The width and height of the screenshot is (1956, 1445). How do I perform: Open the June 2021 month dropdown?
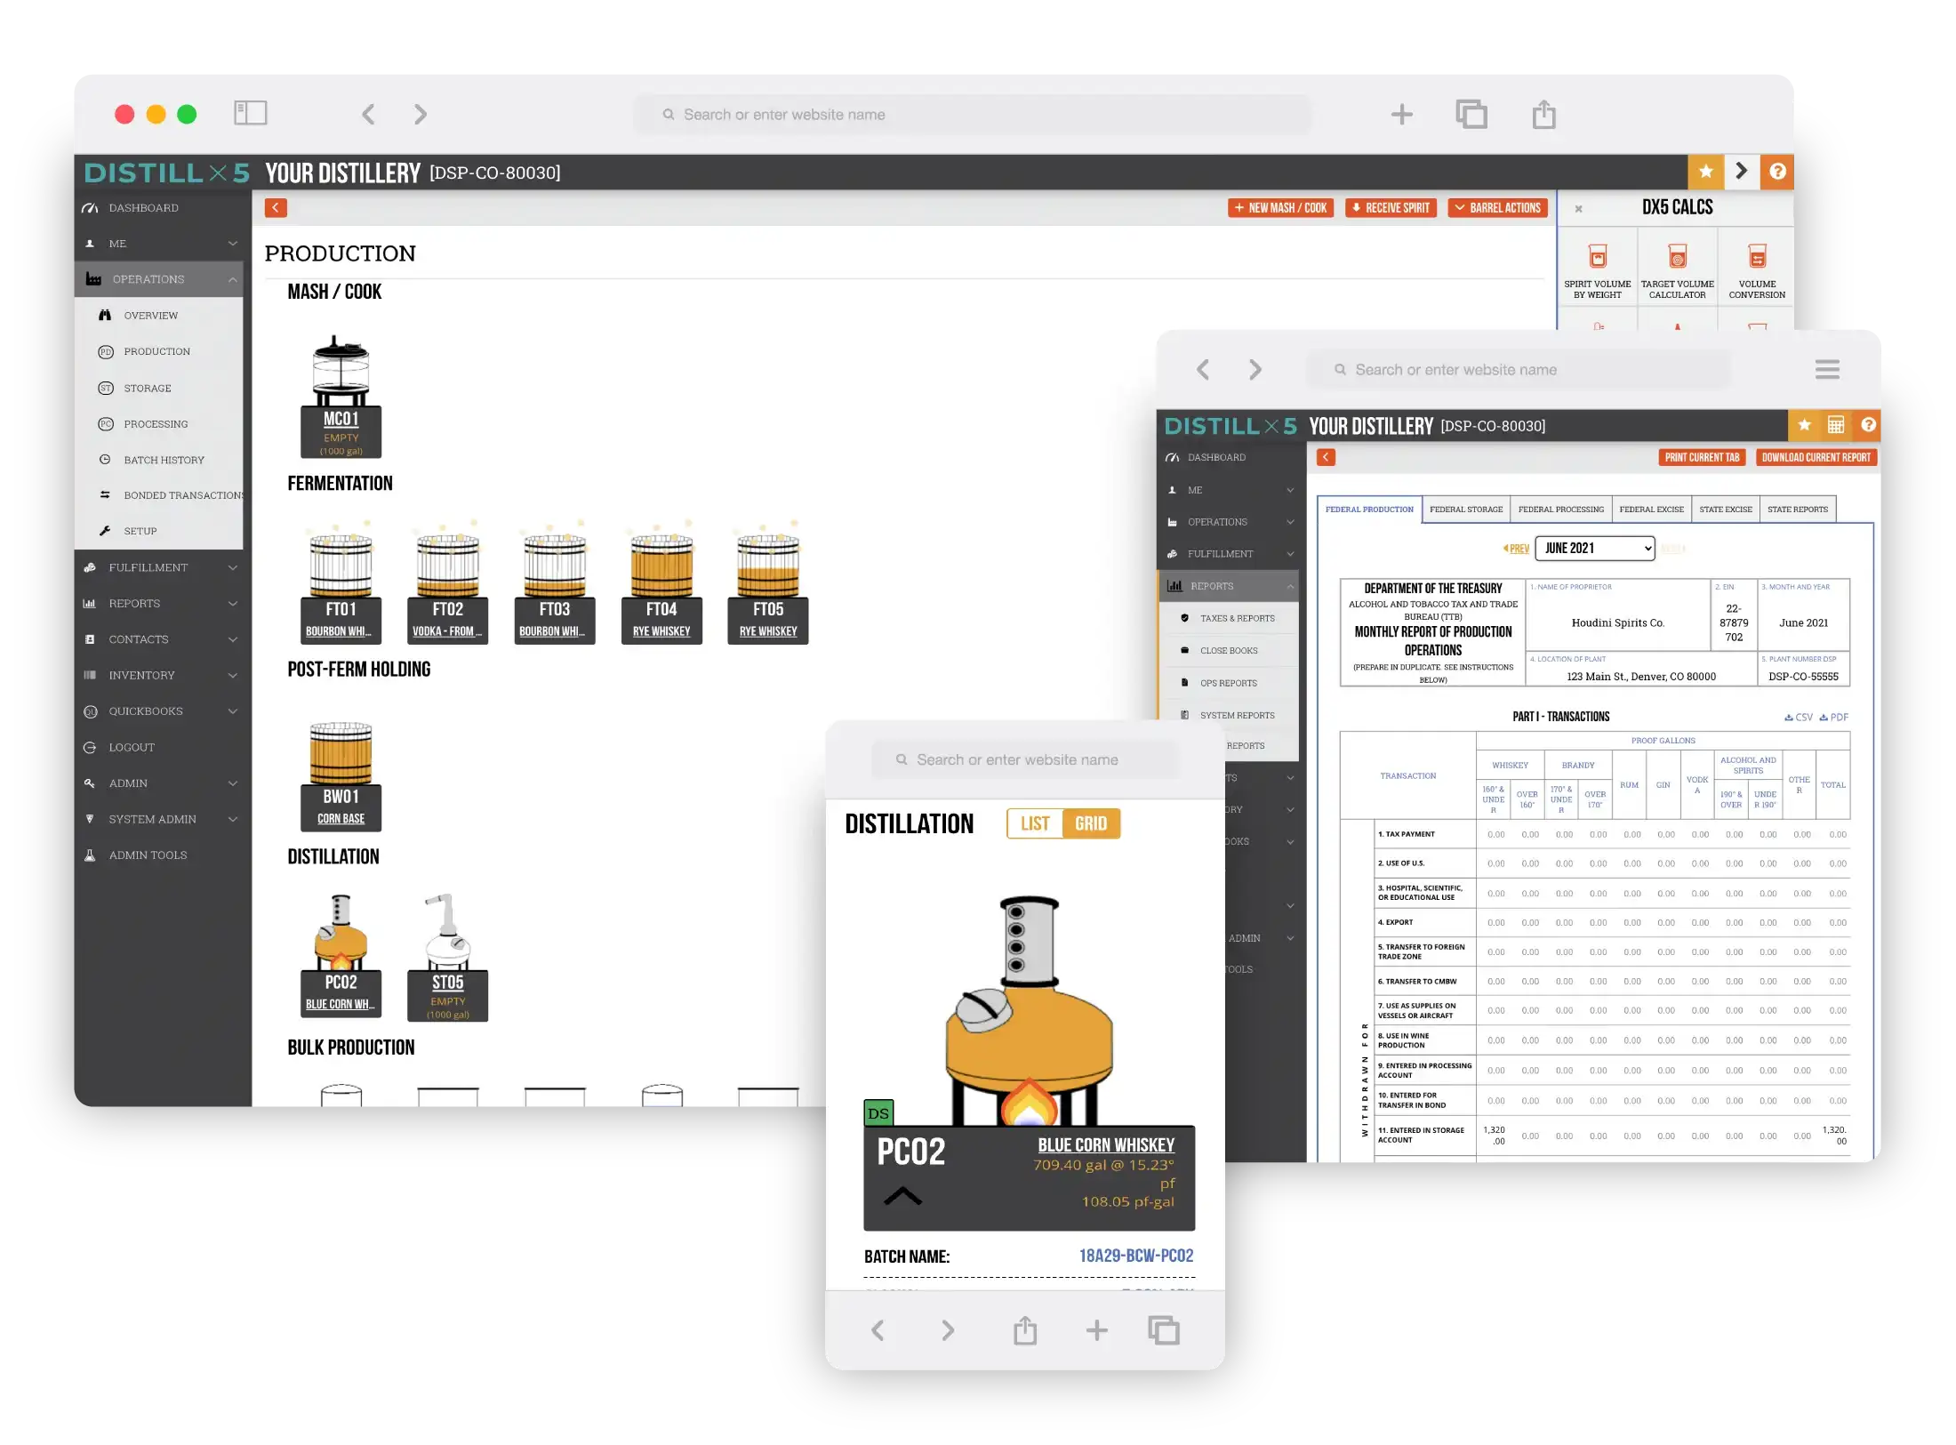pyautogui.click(x=1594, y=548)
